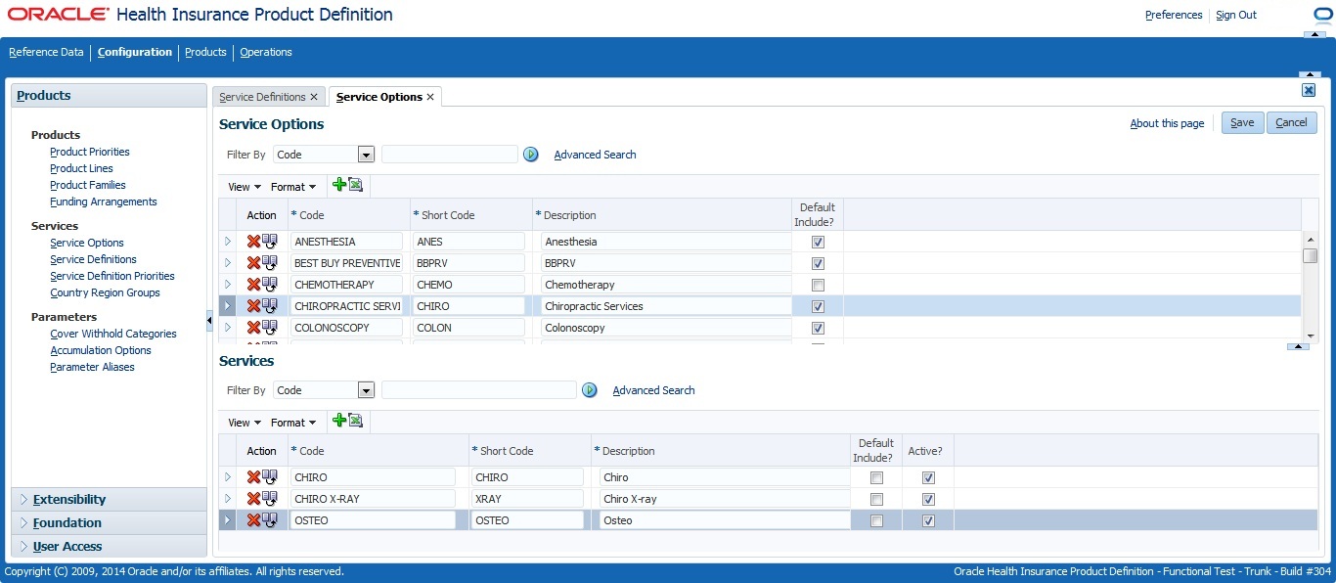The width and height of the screenshot is (1336, 583).
Task: Delete the CHIROPRACTIC SERVICES row
Action: click(x=253, y=306)
